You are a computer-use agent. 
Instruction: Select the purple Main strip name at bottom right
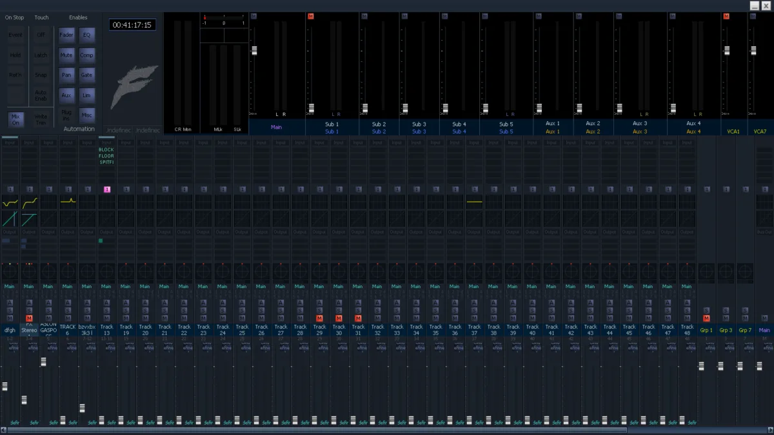(764, 330)
